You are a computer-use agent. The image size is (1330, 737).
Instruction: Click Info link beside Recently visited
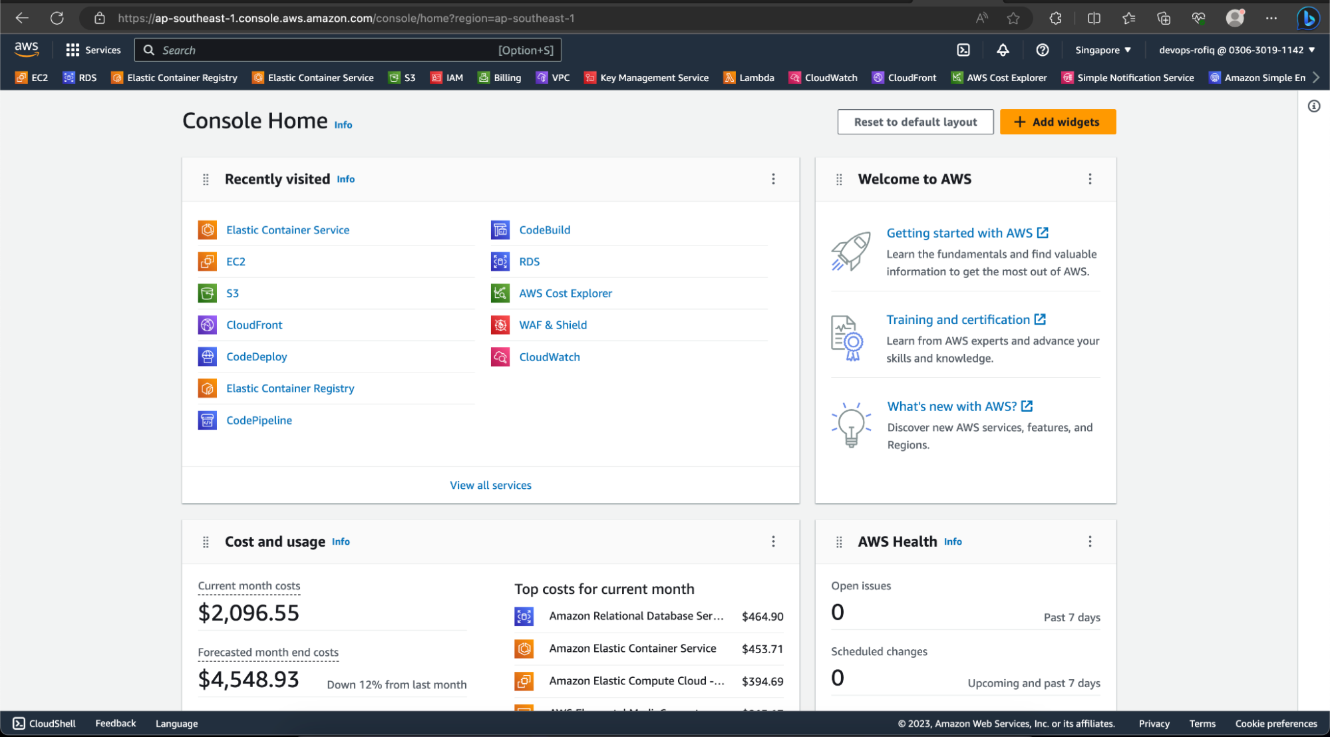(x=346, y=180)
